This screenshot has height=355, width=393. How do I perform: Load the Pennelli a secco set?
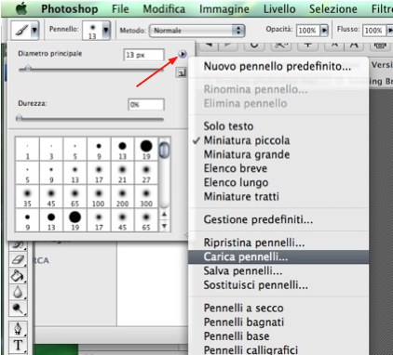[278, 308]
